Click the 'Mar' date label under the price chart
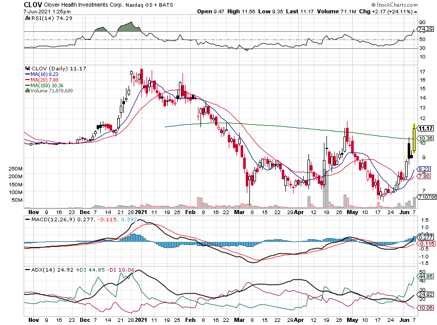The image size is (437, 325). click(240, 213)
